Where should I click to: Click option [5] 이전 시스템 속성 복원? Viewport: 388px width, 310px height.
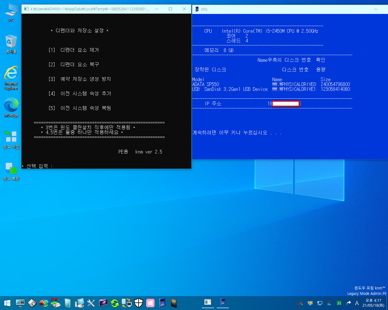(x=80, y=108)
